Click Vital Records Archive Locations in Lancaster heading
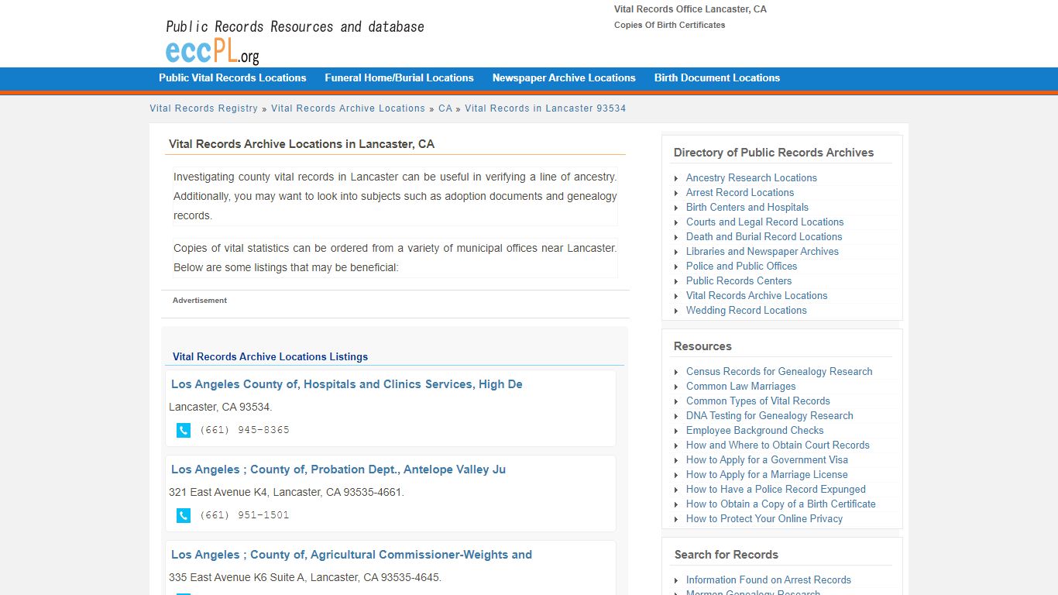 [x=302, y=144]
